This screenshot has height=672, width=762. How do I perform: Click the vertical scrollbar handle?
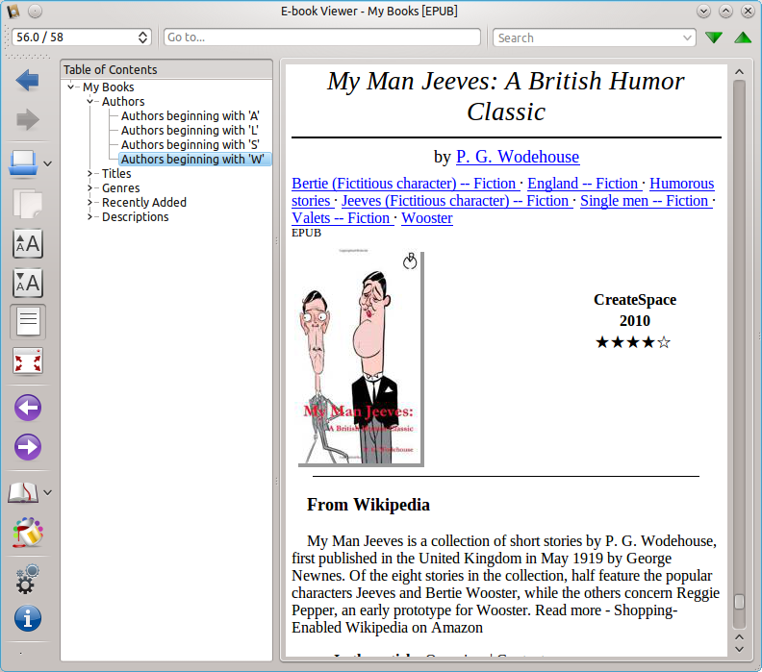click(739, 602)
